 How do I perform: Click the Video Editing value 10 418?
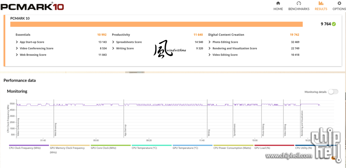pyautogui.click(x=295, y=55)
